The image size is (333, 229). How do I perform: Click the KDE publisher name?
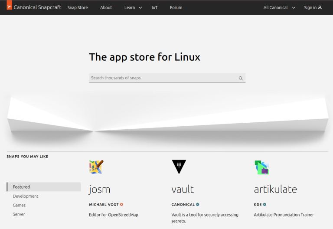258,205
